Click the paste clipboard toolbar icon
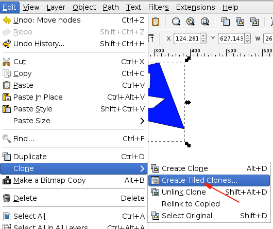Viewport: 273px width, 229px height. coord(156,22)
